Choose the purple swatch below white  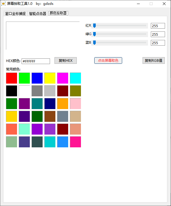point(24,103)
